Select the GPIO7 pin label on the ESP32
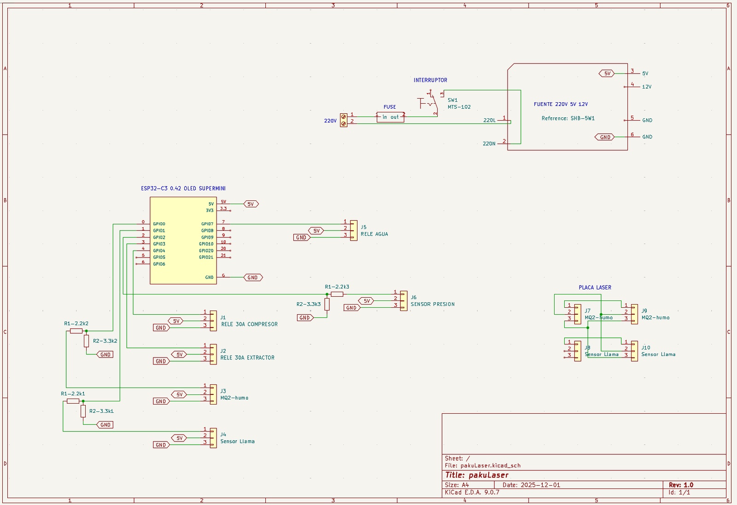Screen dimensions: 737x505 [207, 224]
